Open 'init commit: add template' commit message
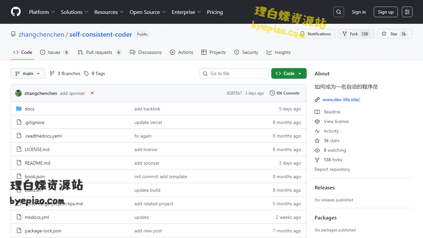This screenshot has width=423, height=238. coord(161,177)
